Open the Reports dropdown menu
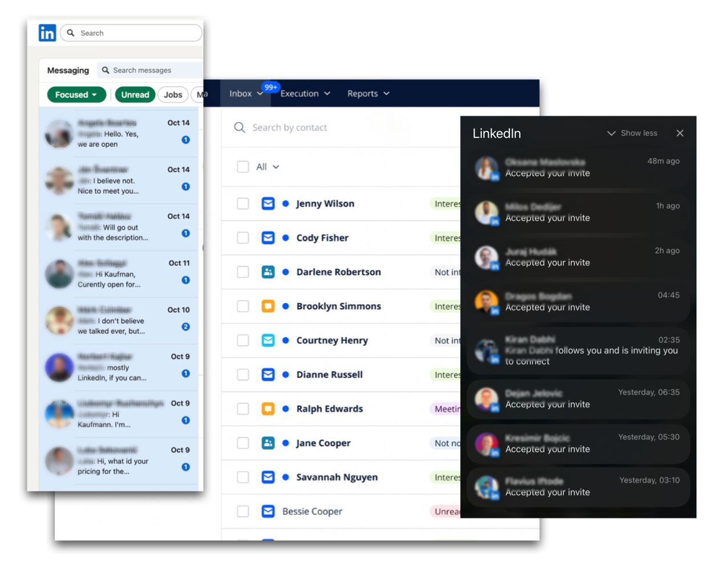The image size is (721, 564). point(368,93)
